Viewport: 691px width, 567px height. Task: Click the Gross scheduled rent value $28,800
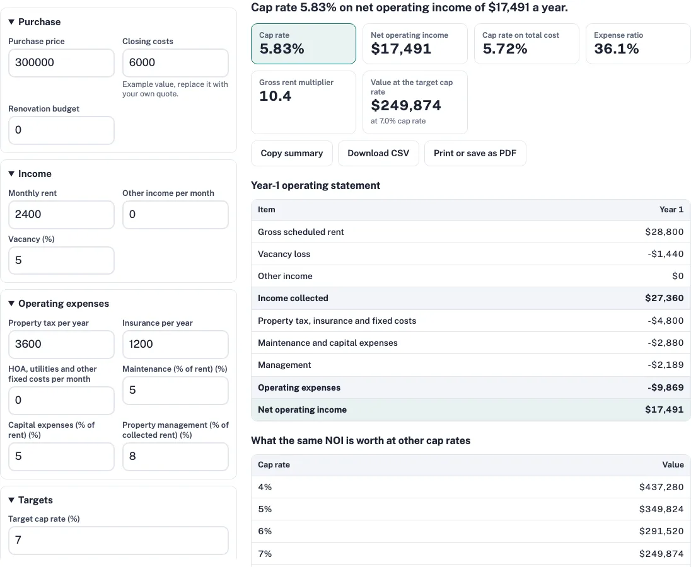point(664,232)
